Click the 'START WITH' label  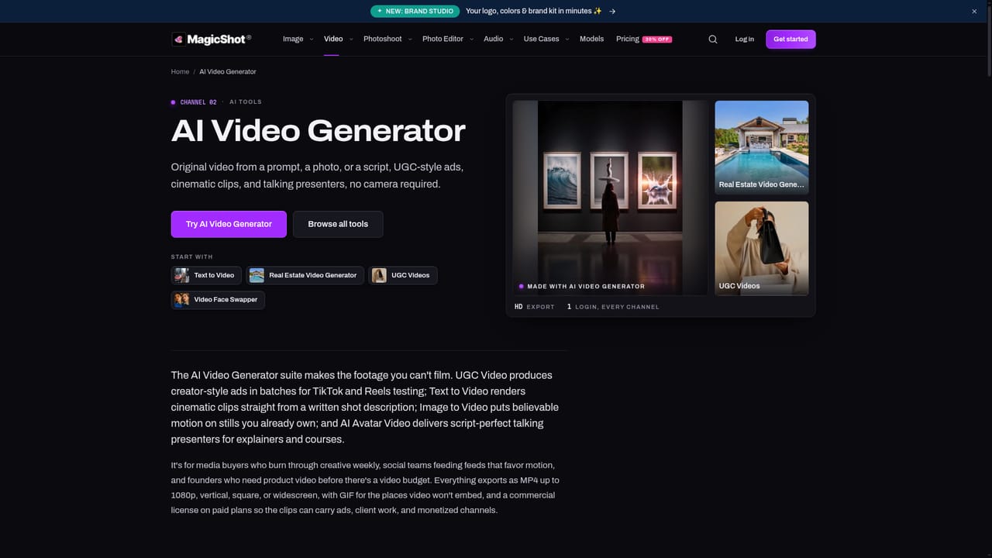click(x=191, y=257)
